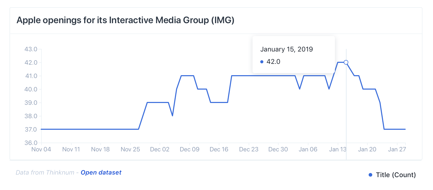
Task: Click the blue legend dot beside Title (Count)
Action: coord(370,175)
